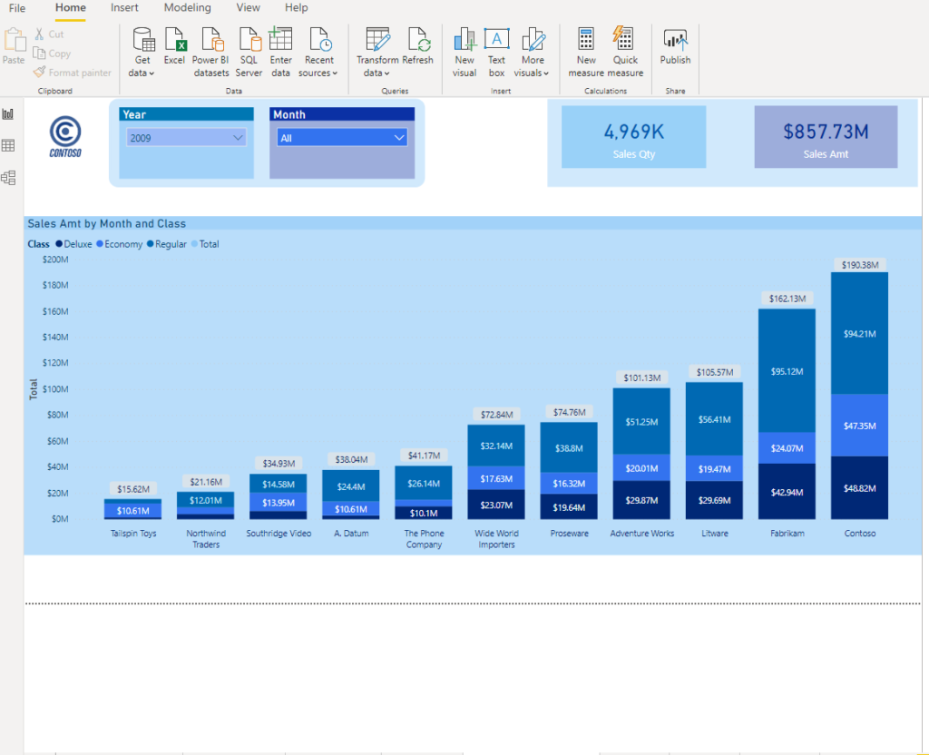Image resolution: width=929 pixels, height=755 pixels.
Task: Click the Total legend color marker
Action: [x=194, y=243]
